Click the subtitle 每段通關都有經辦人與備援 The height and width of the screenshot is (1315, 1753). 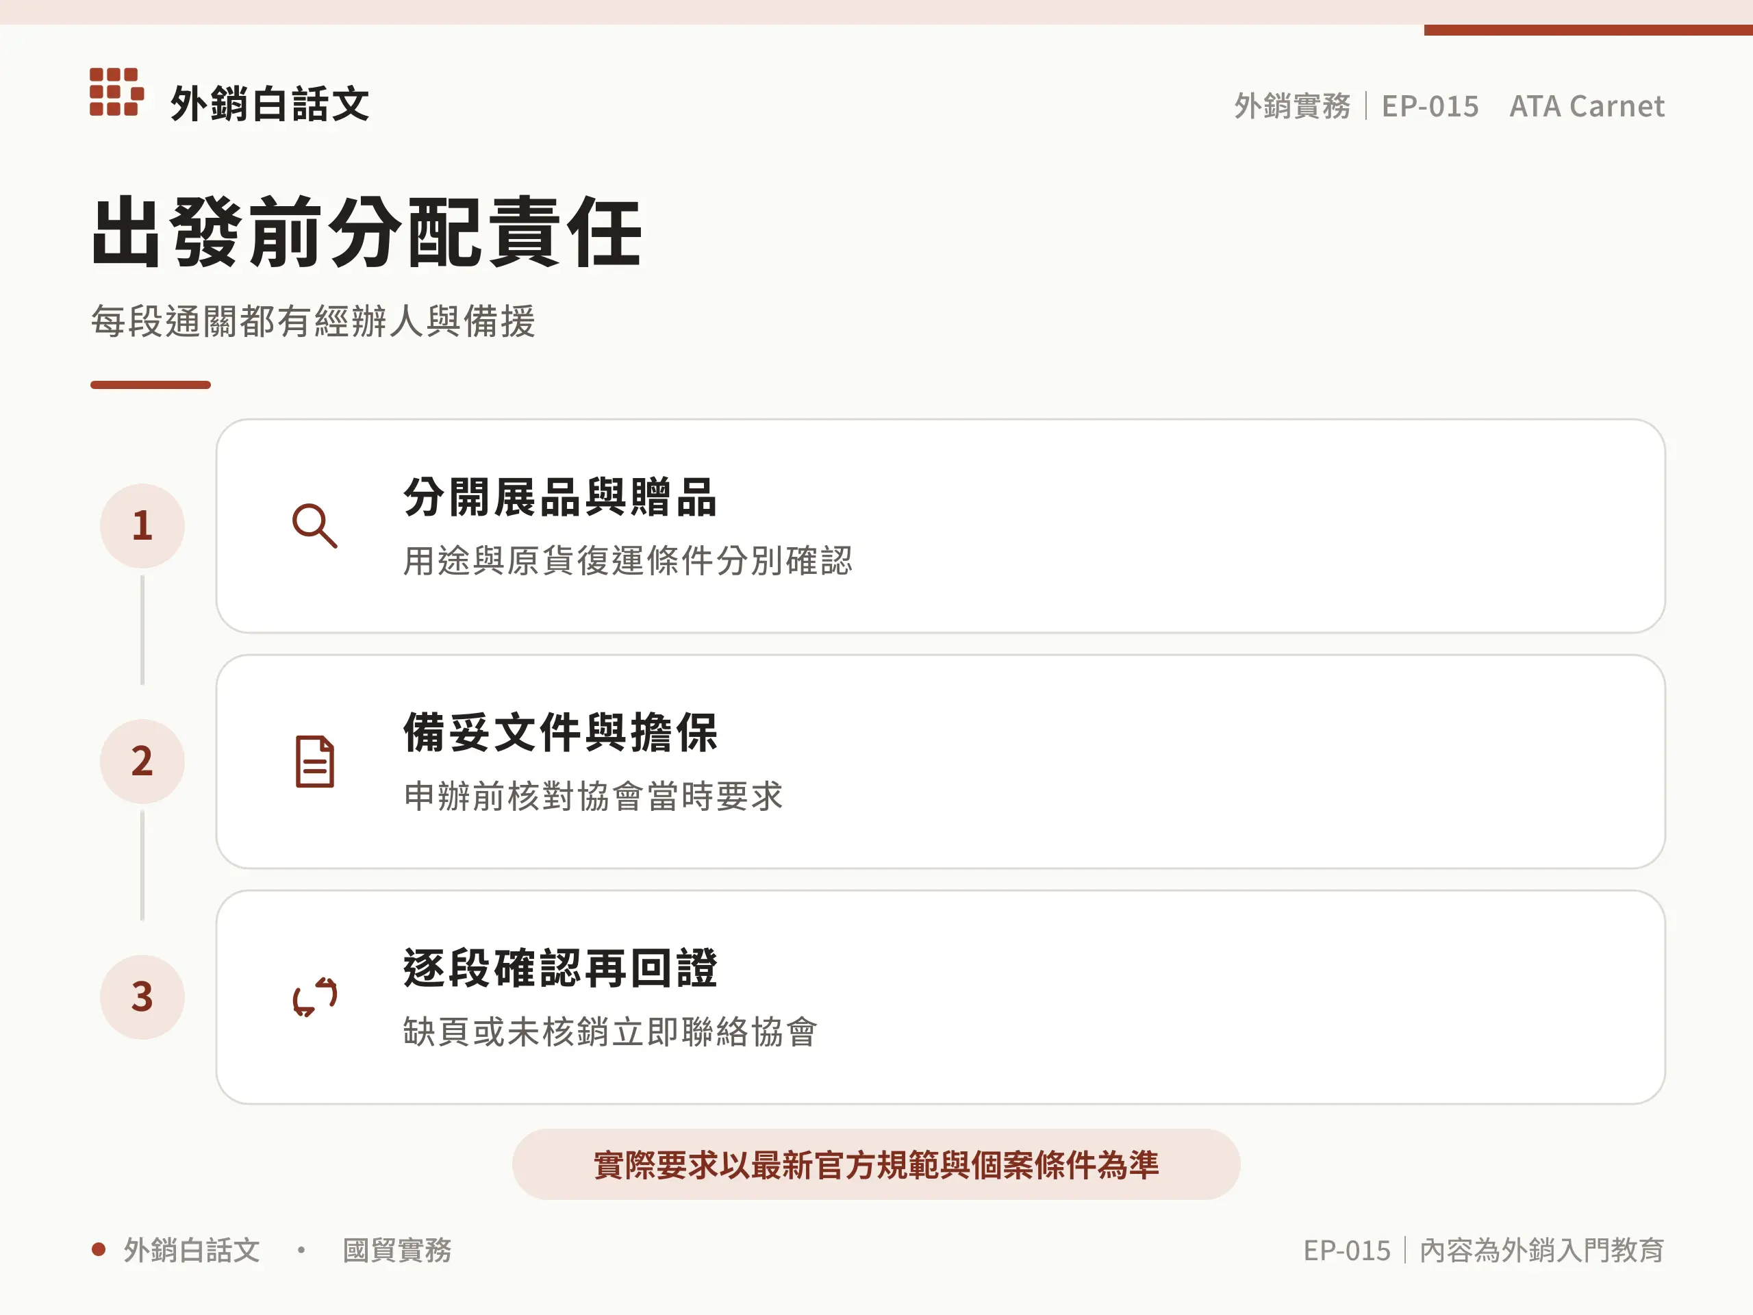point(313,321)
